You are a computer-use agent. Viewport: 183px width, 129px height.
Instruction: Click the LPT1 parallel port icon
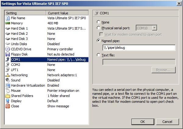[8, 70]
